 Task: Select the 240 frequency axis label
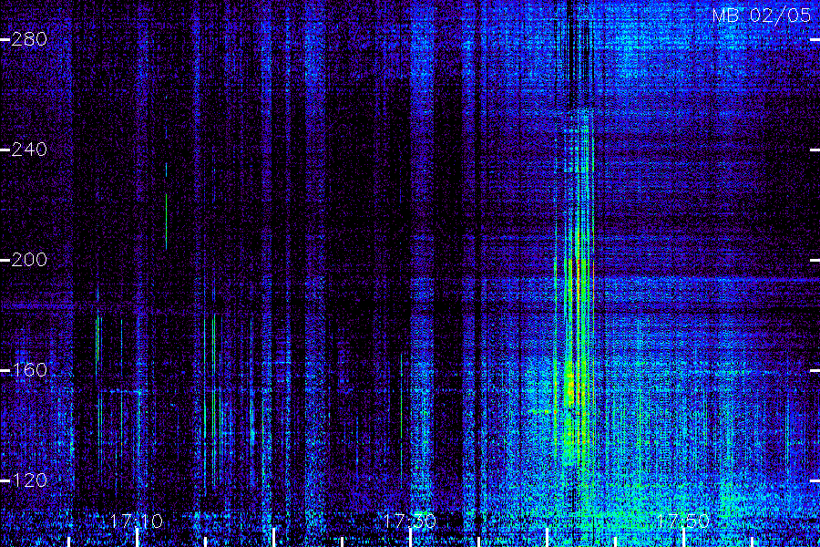pos(29,150)
